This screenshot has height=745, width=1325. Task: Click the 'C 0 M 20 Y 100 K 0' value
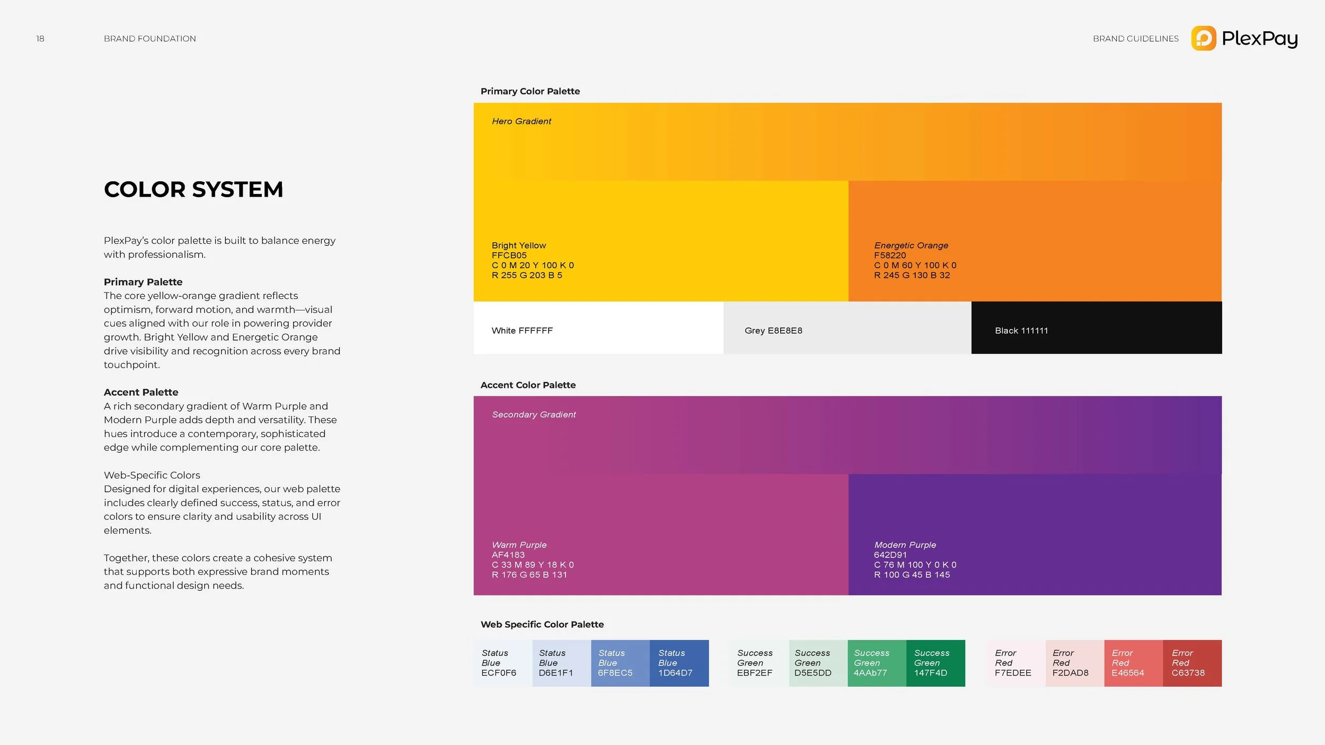click(x=533, y=265)
